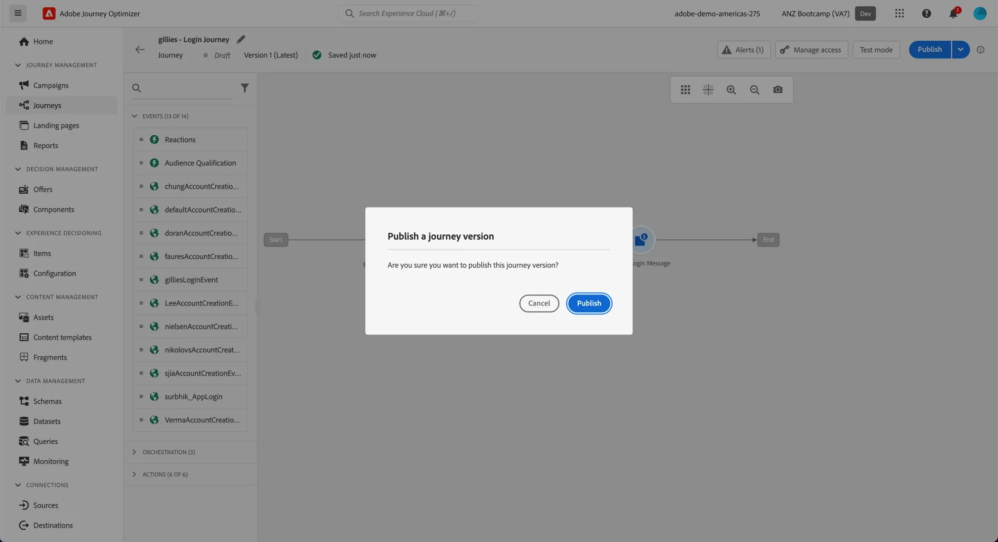Select the Audience Qualification event
This screenshot has height=542, width=998.
190,163
